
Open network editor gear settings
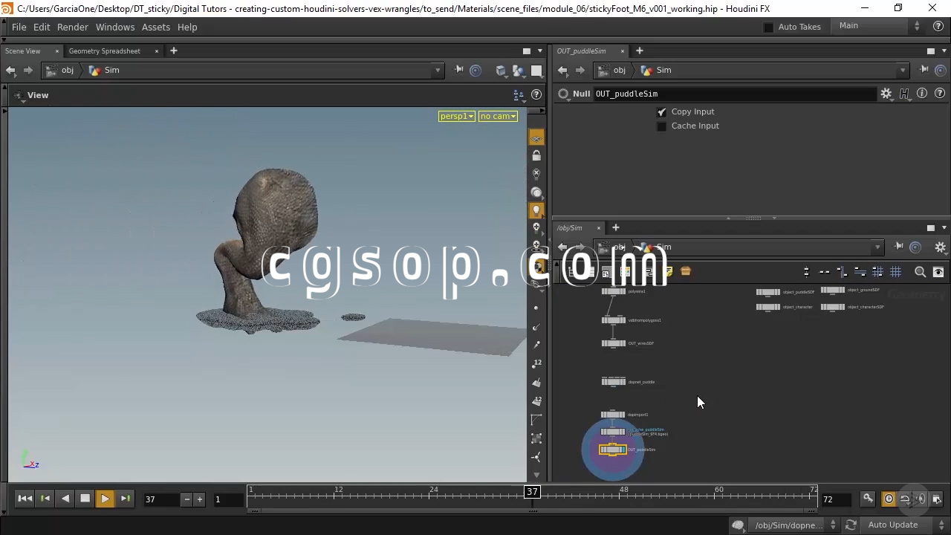click(x=940, y=247)
